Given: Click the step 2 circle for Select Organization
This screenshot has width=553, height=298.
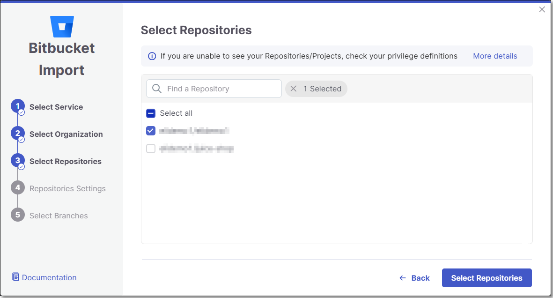Looking at the screenshot, I should (18, 134).
